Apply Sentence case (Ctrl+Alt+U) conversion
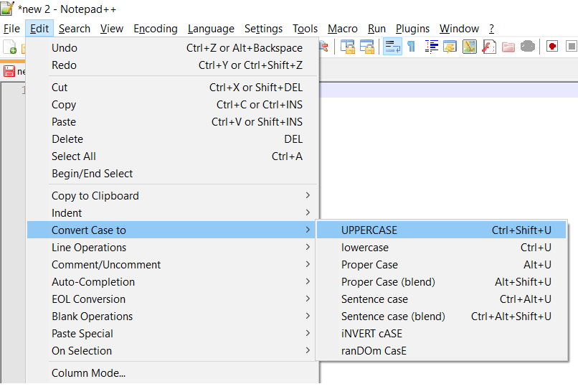 441,299
